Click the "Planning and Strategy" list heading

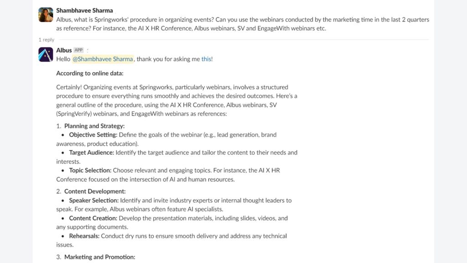[x=94, y=126]
